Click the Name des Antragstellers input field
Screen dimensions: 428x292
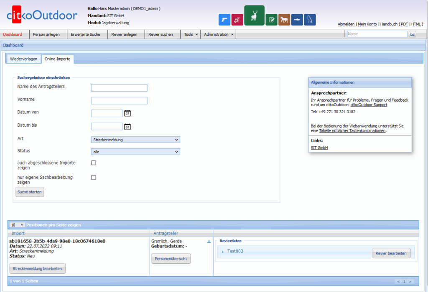119,88
